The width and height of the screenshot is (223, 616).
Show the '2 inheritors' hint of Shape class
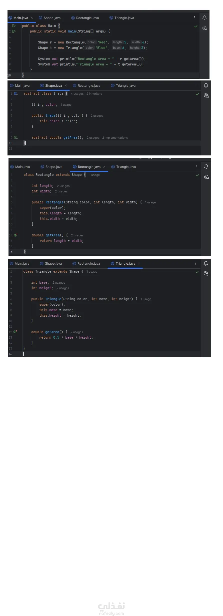(94, 94)
